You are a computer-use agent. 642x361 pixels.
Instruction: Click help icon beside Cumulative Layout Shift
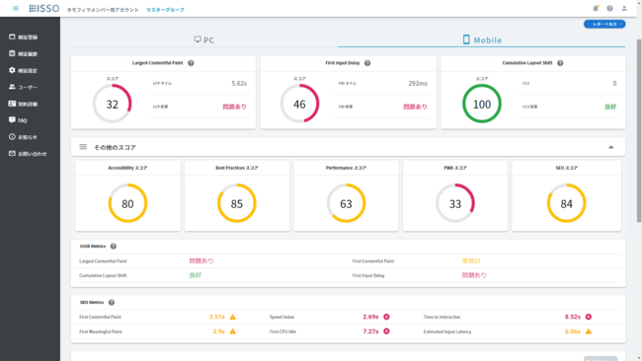560,63
